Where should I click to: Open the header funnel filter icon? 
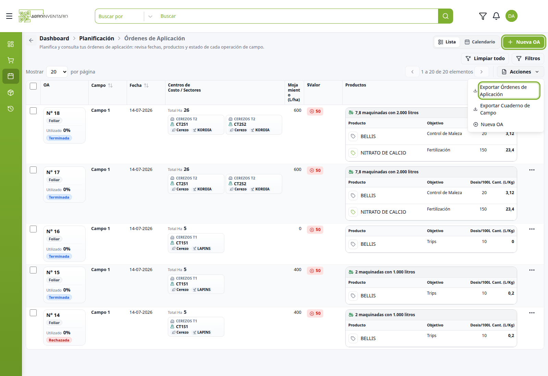[483, 16]
